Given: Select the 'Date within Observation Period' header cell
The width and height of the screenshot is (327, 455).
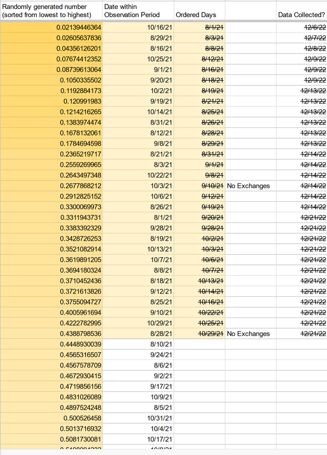Looking at the screenshot, I should [x=138, y=11].
